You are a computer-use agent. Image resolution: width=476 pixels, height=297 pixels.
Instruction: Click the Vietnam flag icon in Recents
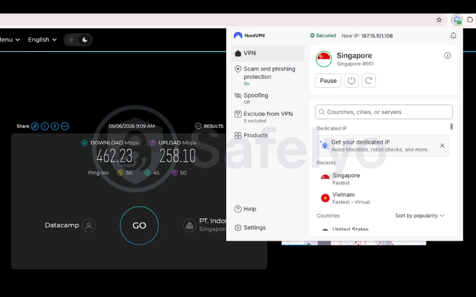pyautogui.click(x=325, y=198)
